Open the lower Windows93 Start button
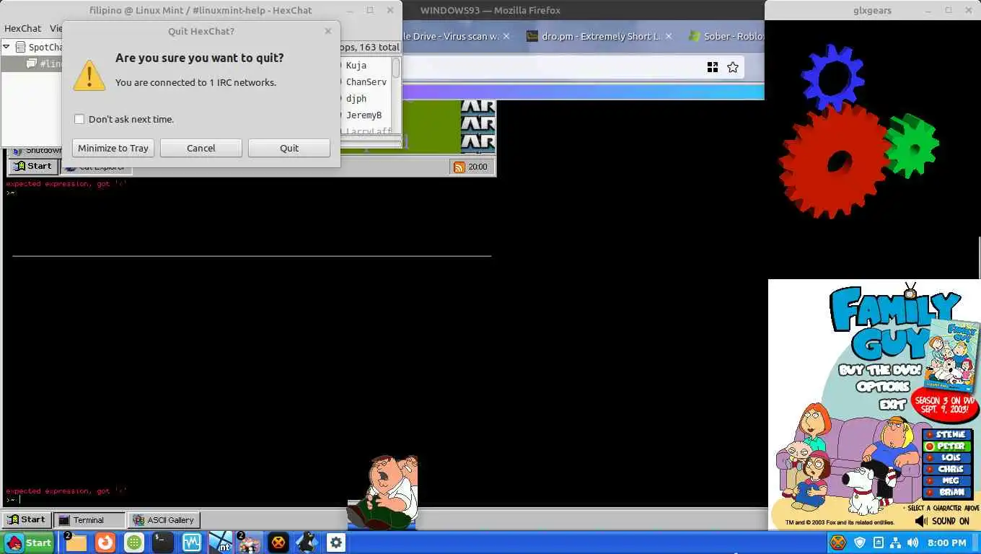981x554 pixels. click(26, 519)
